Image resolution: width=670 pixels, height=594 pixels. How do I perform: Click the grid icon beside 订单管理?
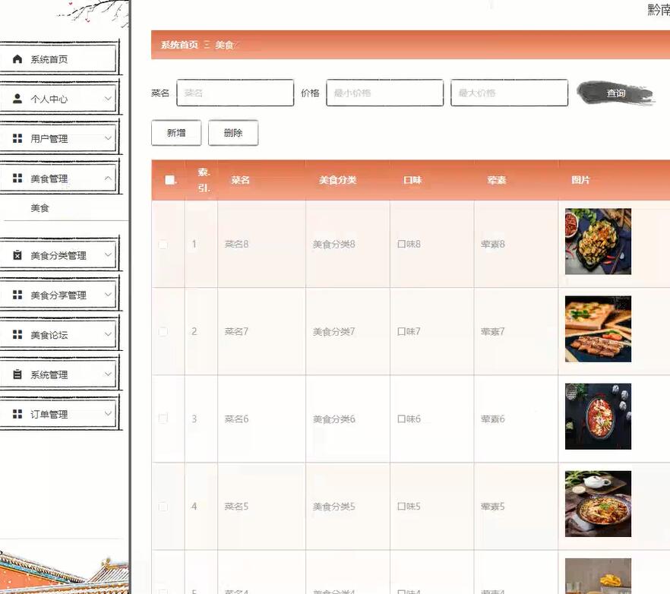click(x=17, y=414)
